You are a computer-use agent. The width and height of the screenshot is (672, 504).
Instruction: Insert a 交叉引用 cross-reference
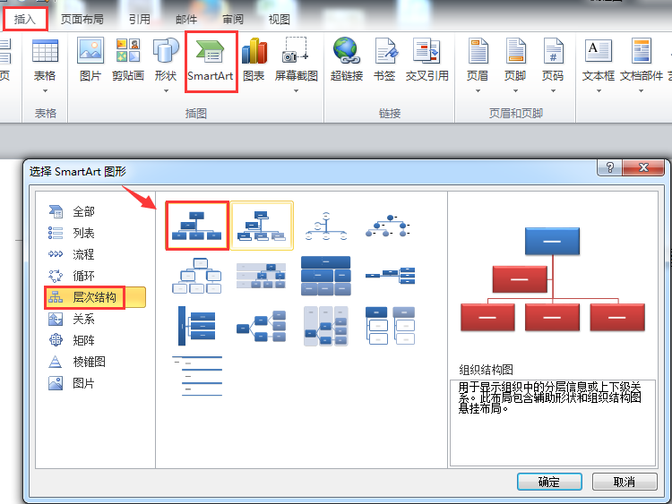(426, 60)
